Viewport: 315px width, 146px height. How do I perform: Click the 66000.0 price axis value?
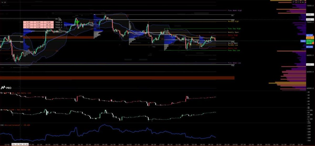pos(310,55)
